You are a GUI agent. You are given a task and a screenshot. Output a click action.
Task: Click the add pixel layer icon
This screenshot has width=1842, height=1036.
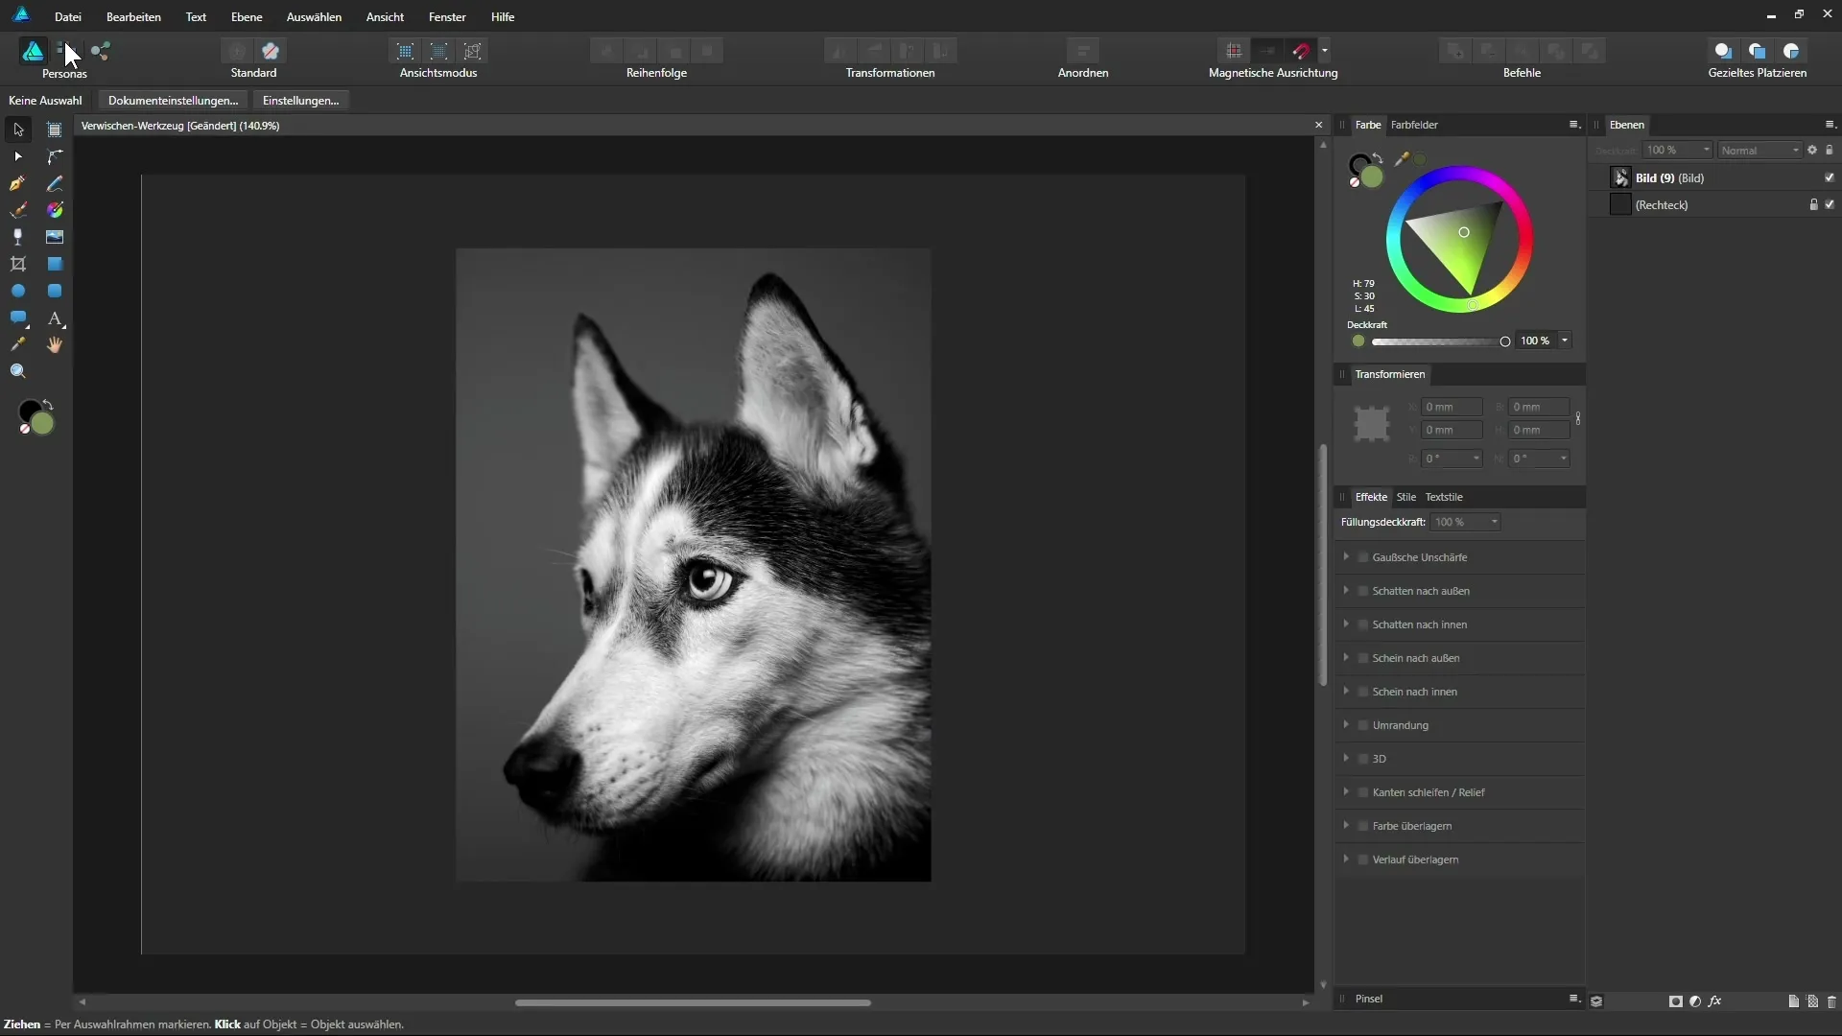(x=1812, y=1001)
